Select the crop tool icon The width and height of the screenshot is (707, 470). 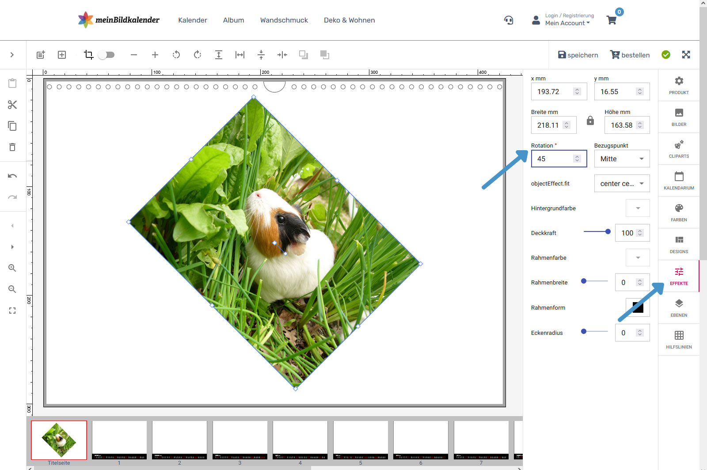coord(88,55)
